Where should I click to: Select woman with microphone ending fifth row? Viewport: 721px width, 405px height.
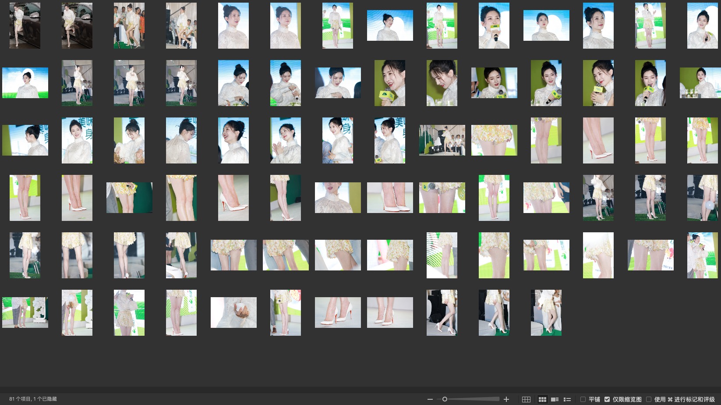tap(702, 255)
